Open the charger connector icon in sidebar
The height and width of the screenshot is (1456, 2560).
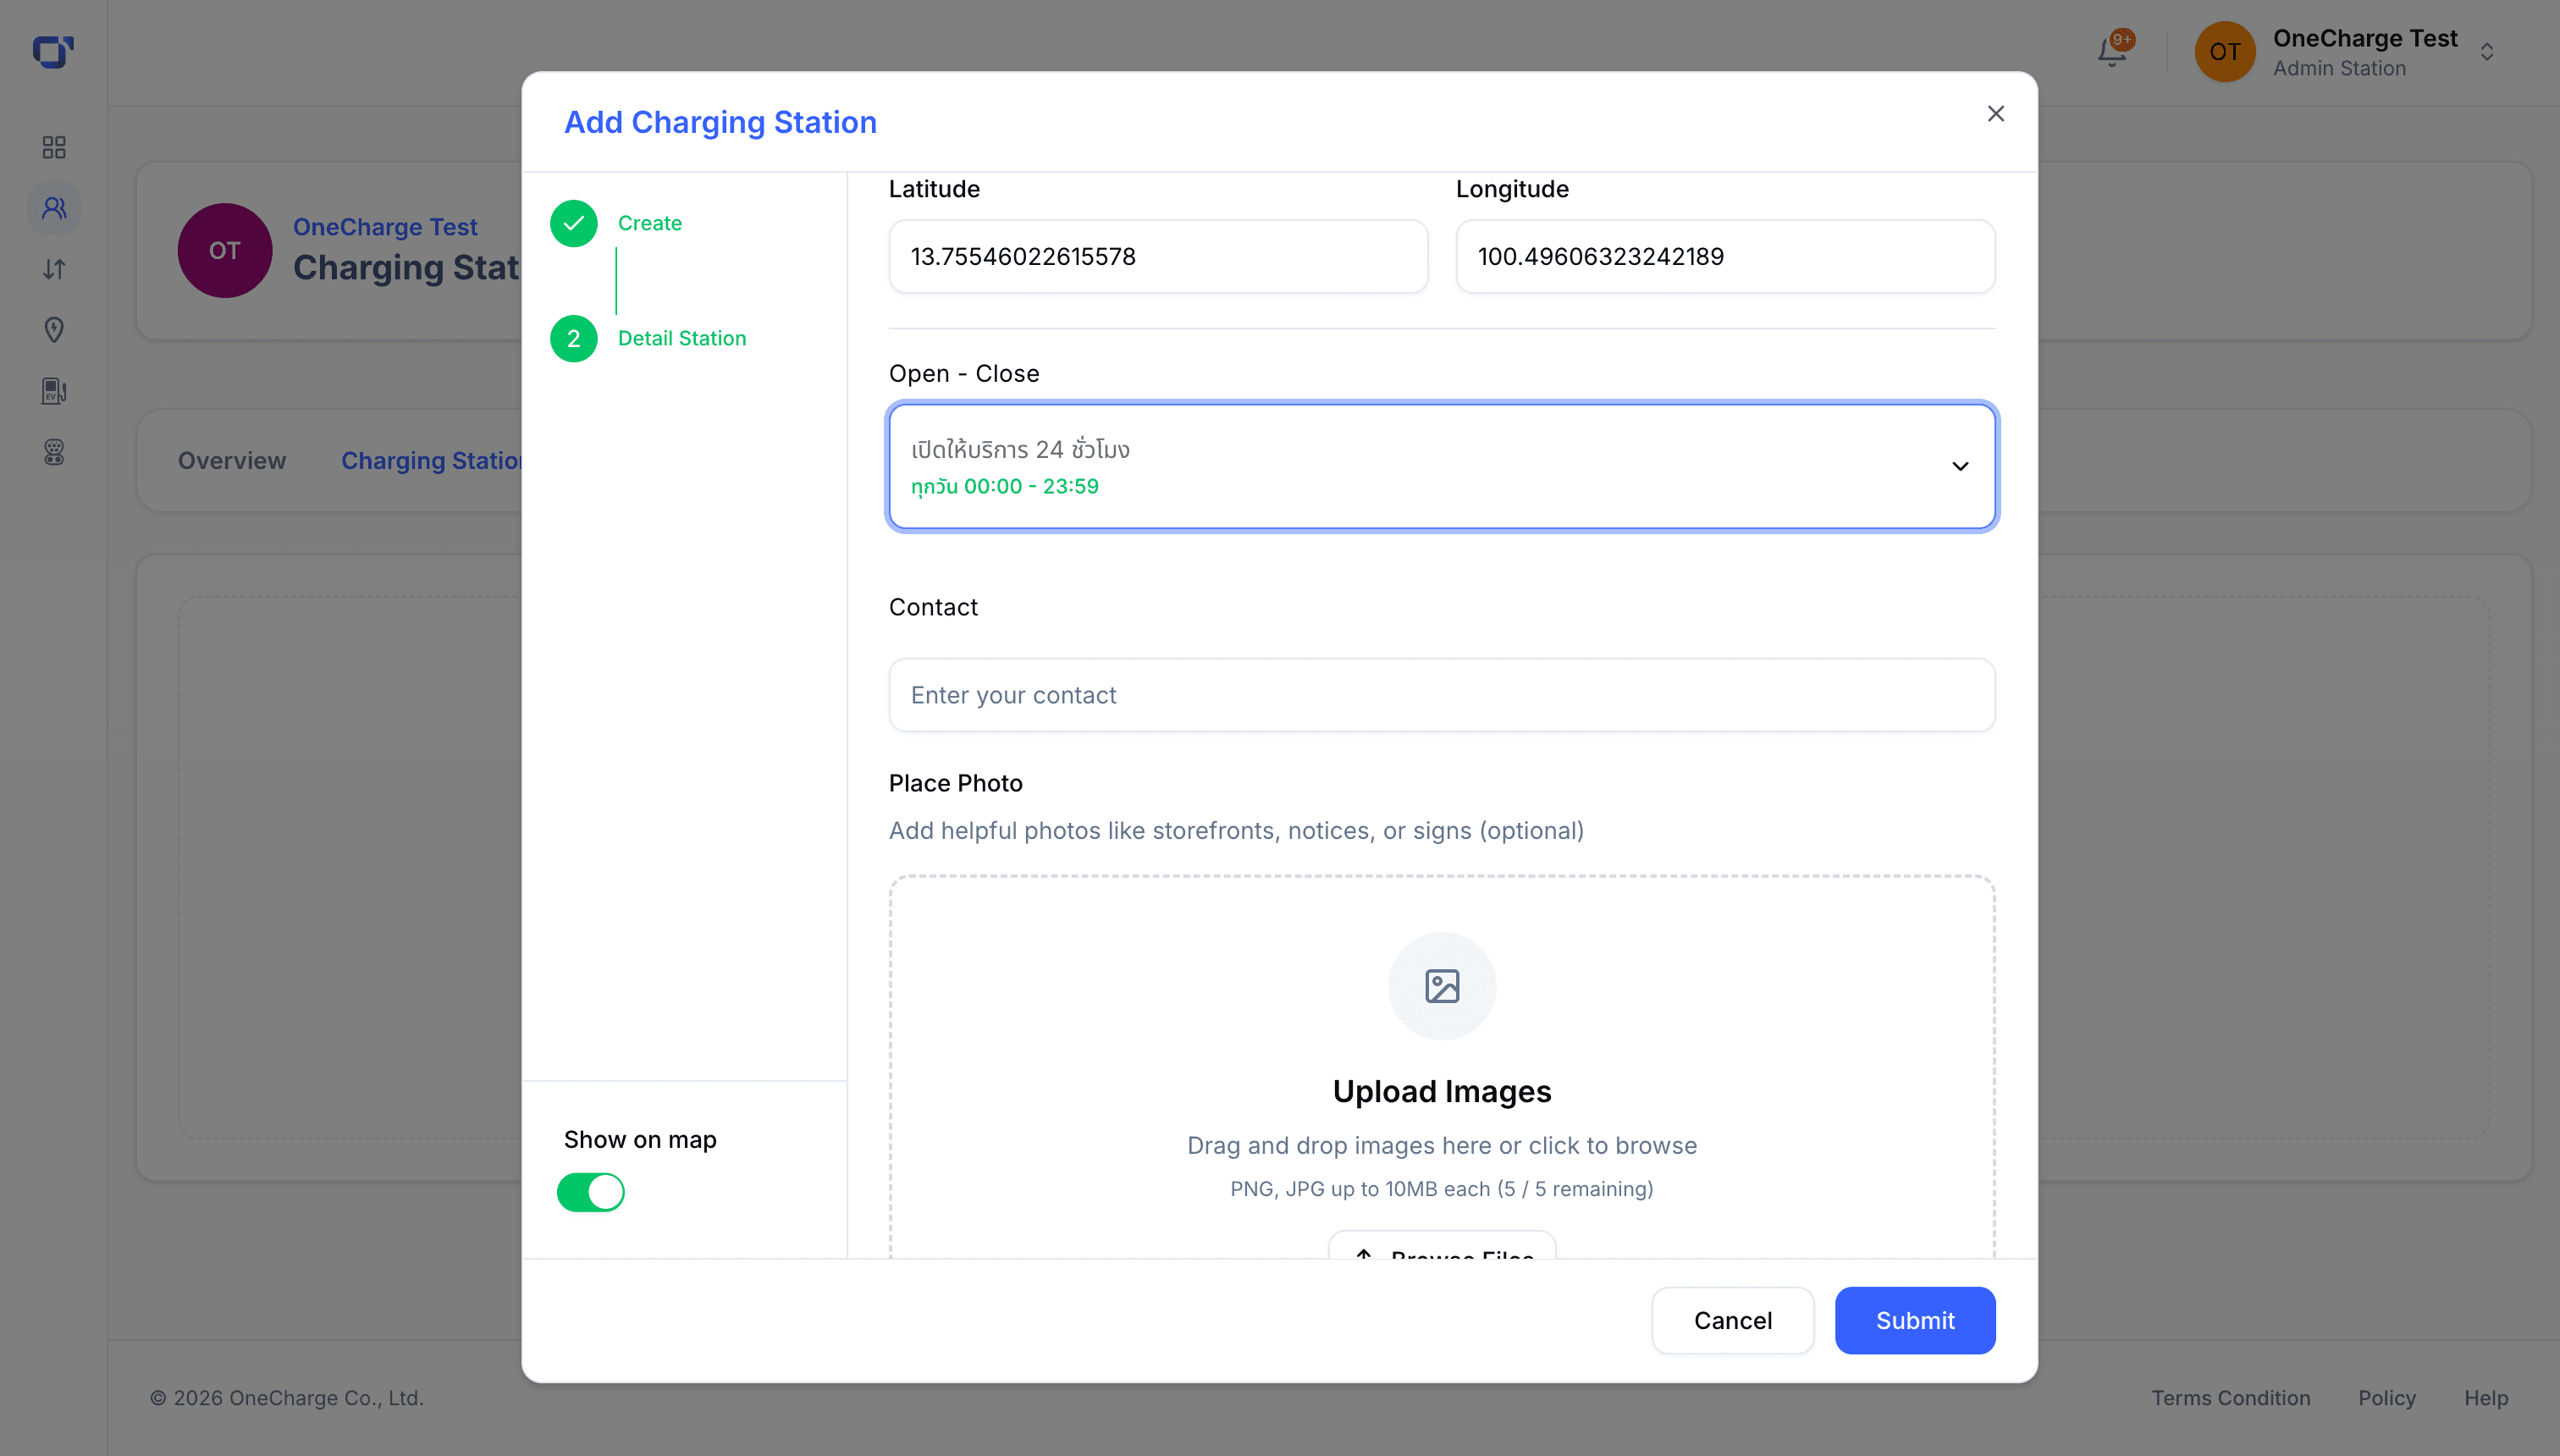(54, 452)
